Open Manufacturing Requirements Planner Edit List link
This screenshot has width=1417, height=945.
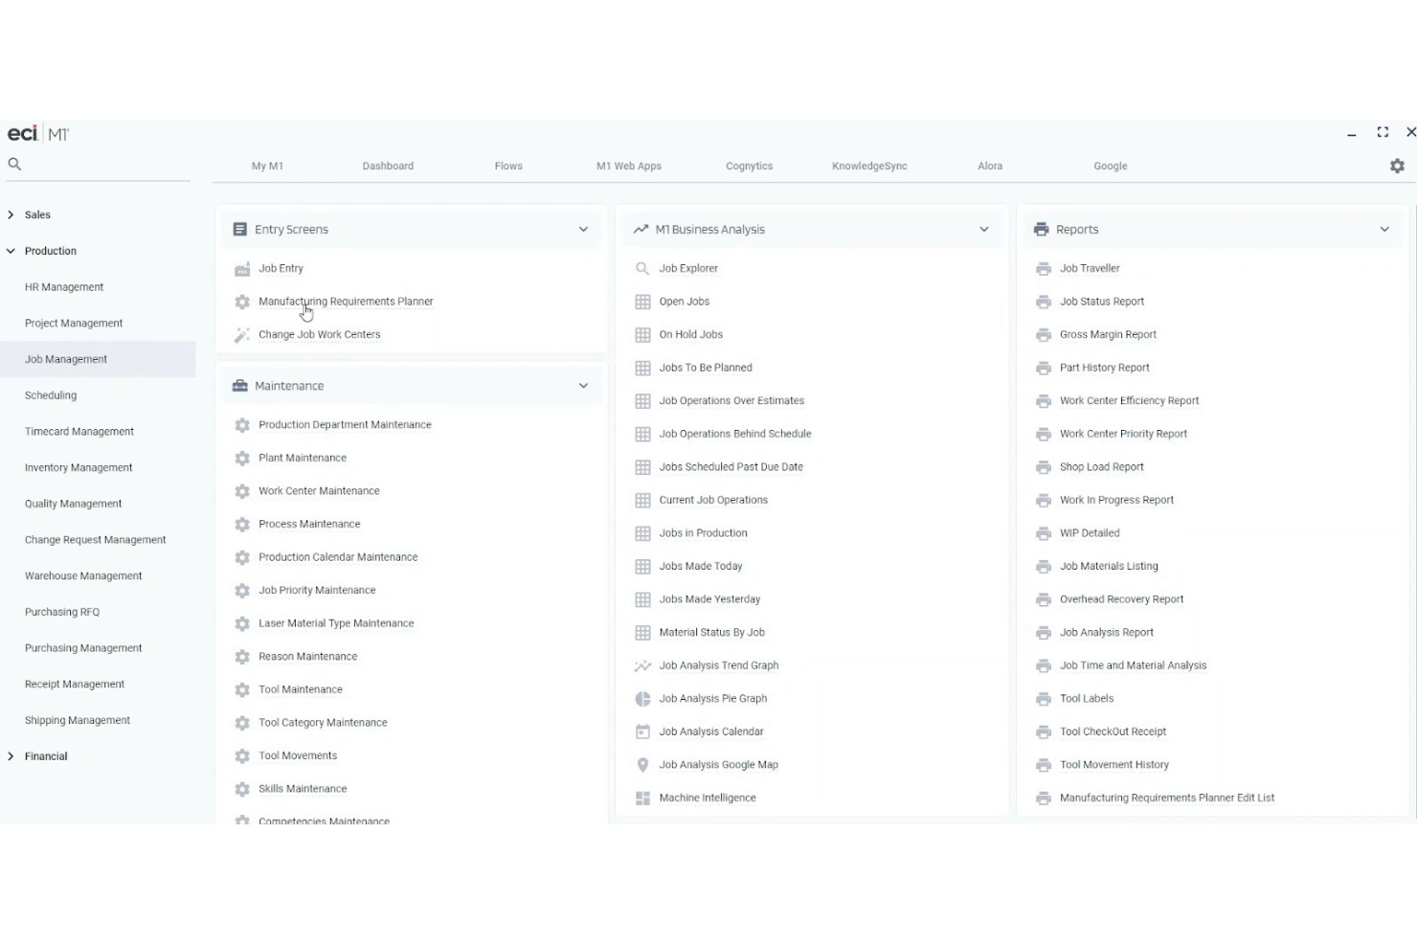coord(1167,798)
